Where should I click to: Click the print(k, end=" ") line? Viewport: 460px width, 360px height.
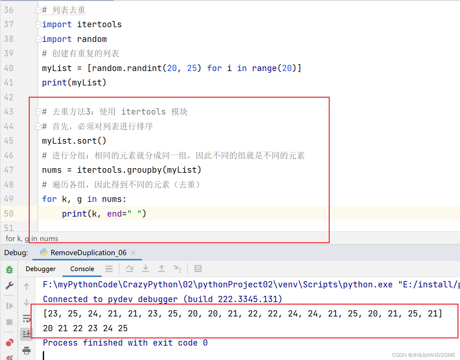(104, 214)
